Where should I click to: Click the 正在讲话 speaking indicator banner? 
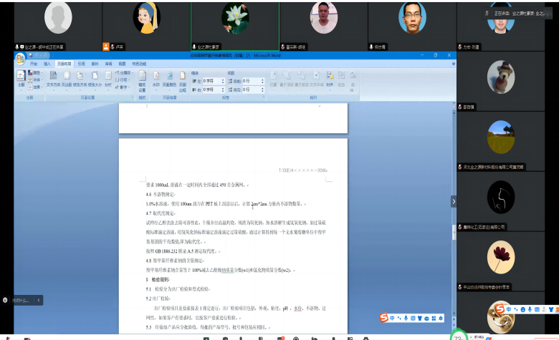(x=517, y=13)
